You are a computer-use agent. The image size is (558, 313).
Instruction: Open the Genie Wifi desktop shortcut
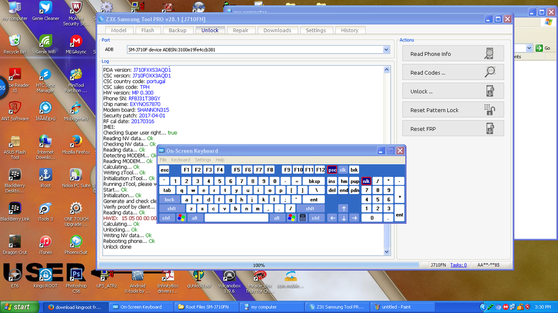tap(45, 42)
